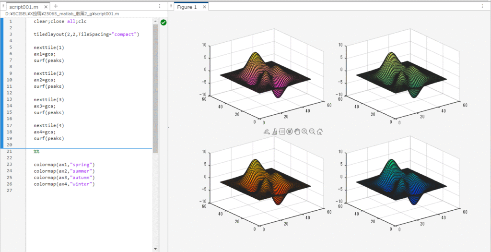Viewport: 491px width, 252px height.
Task: Select the Rotate 3D tool
Action: tap(289, 132)
